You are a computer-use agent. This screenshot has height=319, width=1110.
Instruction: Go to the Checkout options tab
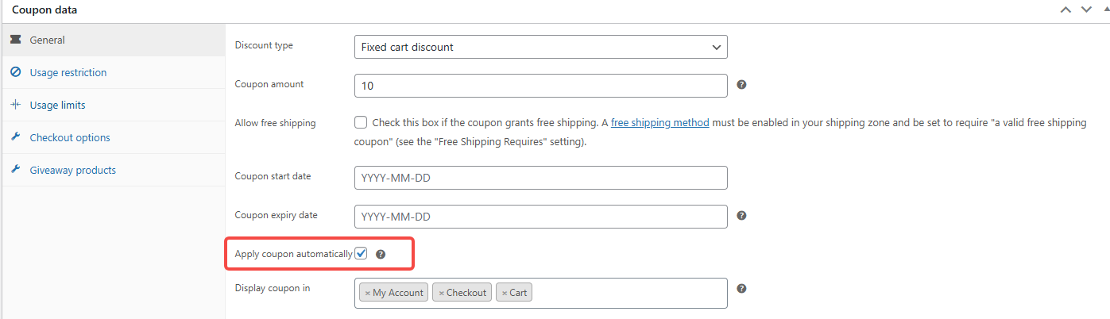coord(70,137)
